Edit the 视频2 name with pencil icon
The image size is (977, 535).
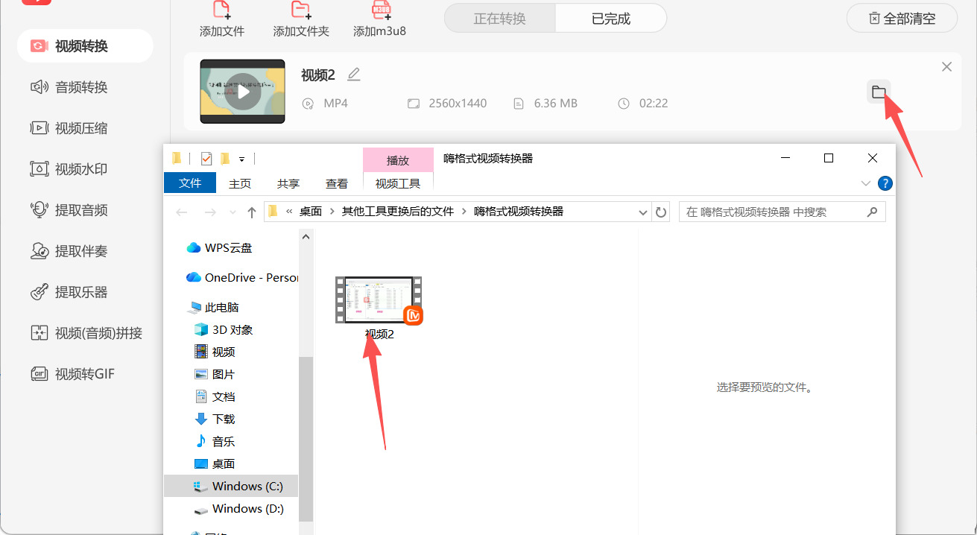[354, 74]
